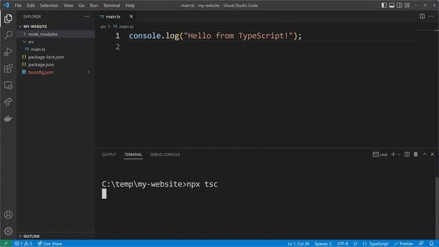This screenshot has height=247, width=439.
Task: Open the Explorer view in activity bar
Action: coord(8,19)
